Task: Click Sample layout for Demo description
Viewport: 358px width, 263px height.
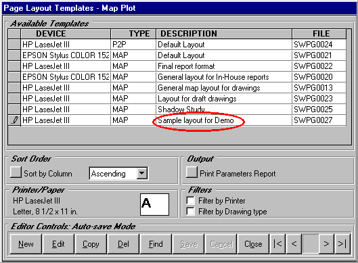Action: click(x=224, y=120)
